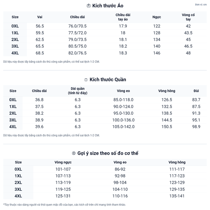Click the 4XL row label in the shirt table

click(x=15, y=53)
